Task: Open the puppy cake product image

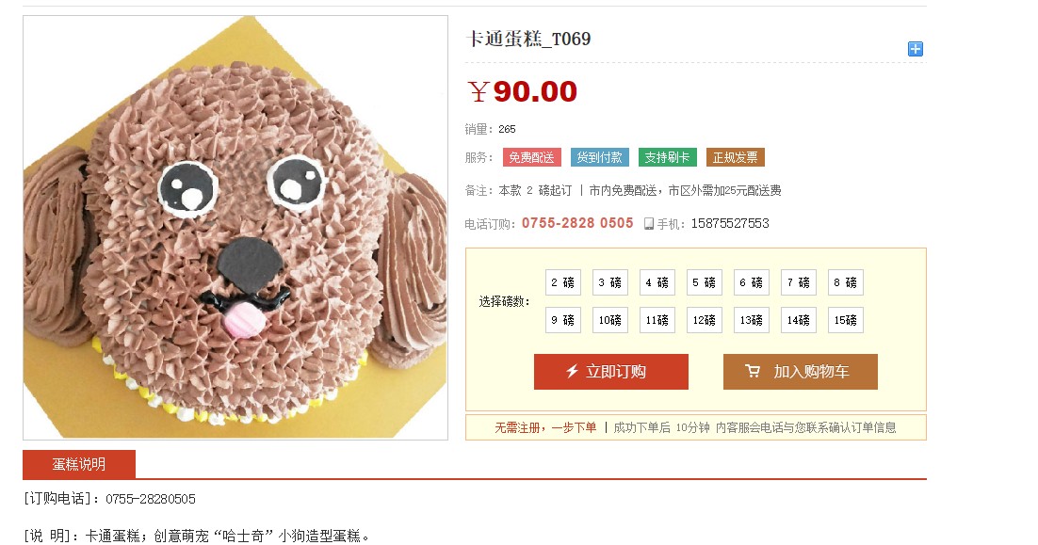Action: pyautogui.click(x=235, y=228)
